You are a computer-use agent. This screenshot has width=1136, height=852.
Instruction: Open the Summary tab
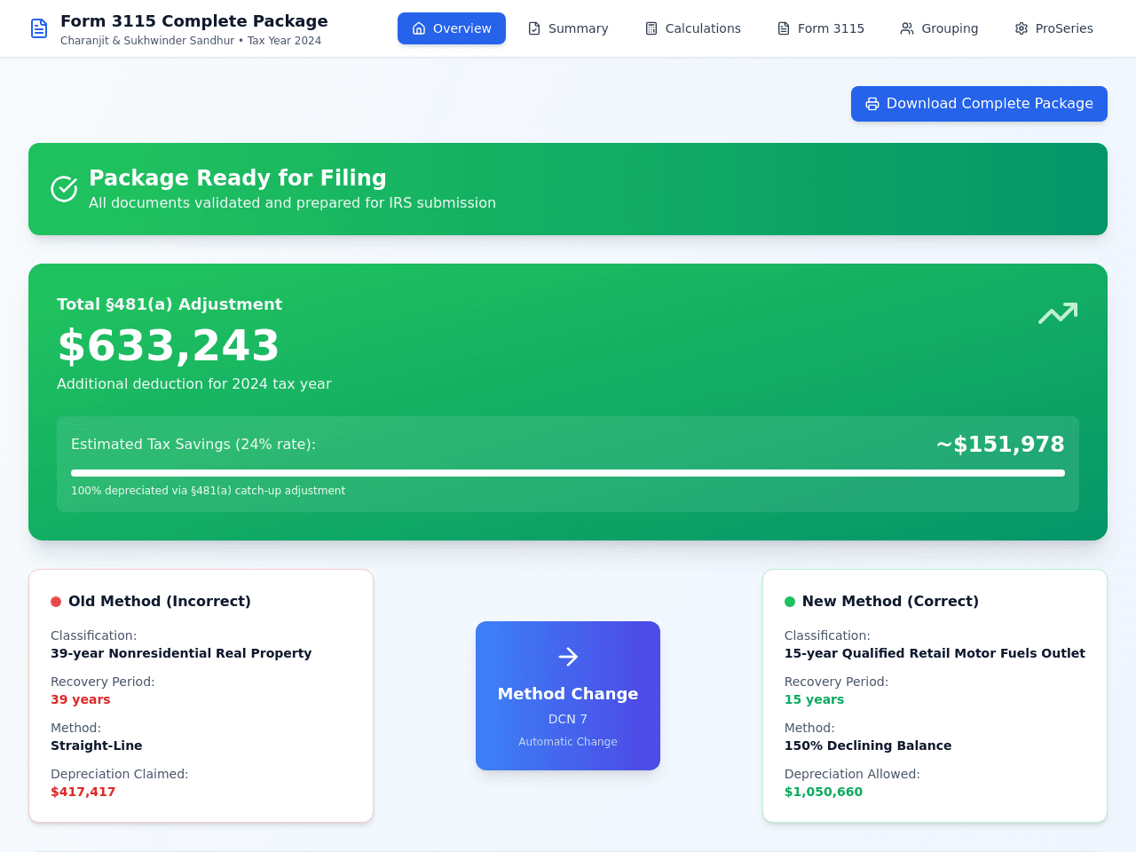(568, 28)
